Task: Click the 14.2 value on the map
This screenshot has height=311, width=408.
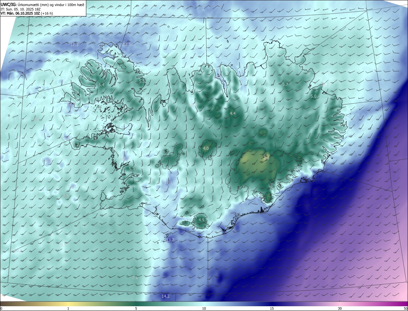Action: pos(166,296)
